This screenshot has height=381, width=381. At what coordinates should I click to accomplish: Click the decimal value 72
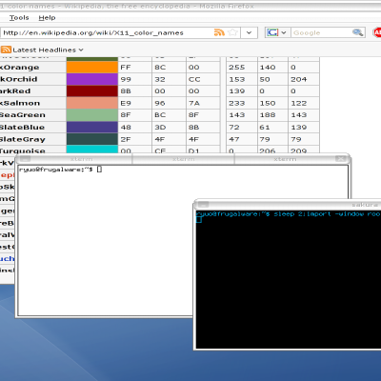(x=234, y=127)
